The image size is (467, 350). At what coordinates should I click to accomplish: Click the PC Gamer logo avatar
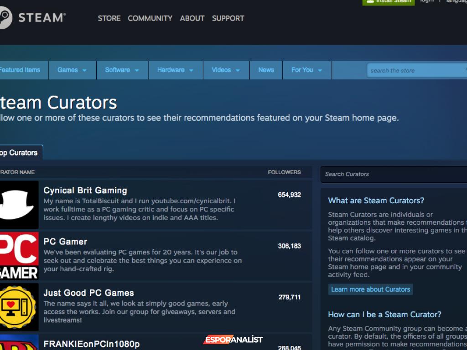(19, 256)
